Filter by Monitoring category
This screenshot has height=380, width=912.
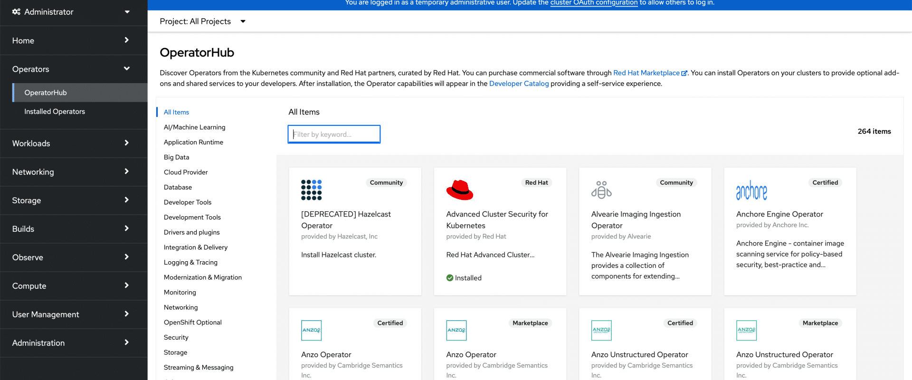click(x=180, y=293)
